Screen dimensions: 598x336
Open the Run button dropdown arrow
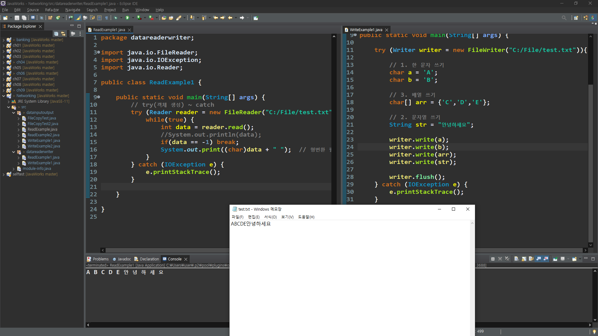[x=133, y=18]
